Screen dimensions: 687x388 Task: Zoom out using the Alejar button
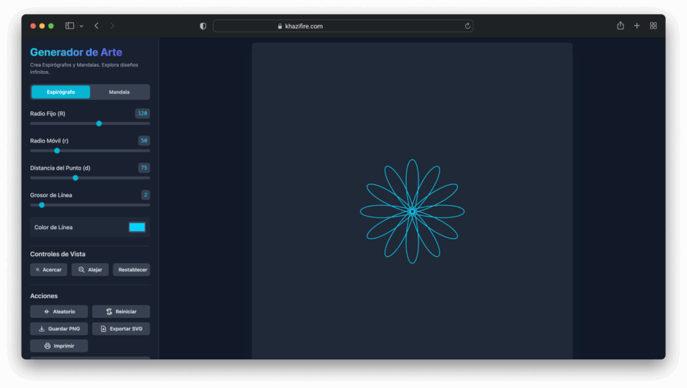point(90,269)
